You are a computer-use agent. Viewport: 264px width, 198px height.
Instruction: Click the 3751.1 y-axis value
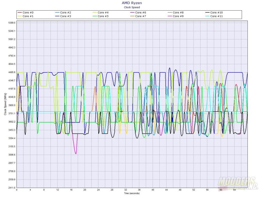(x=12, y=113)
